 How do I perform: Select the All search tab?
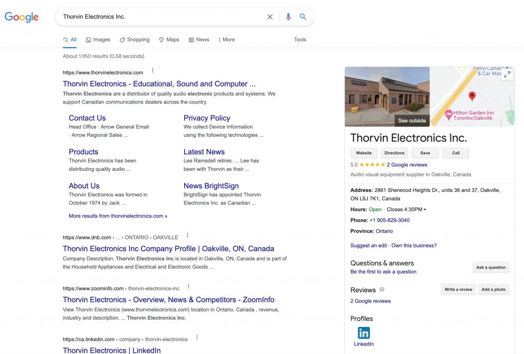tap(70, 40)
